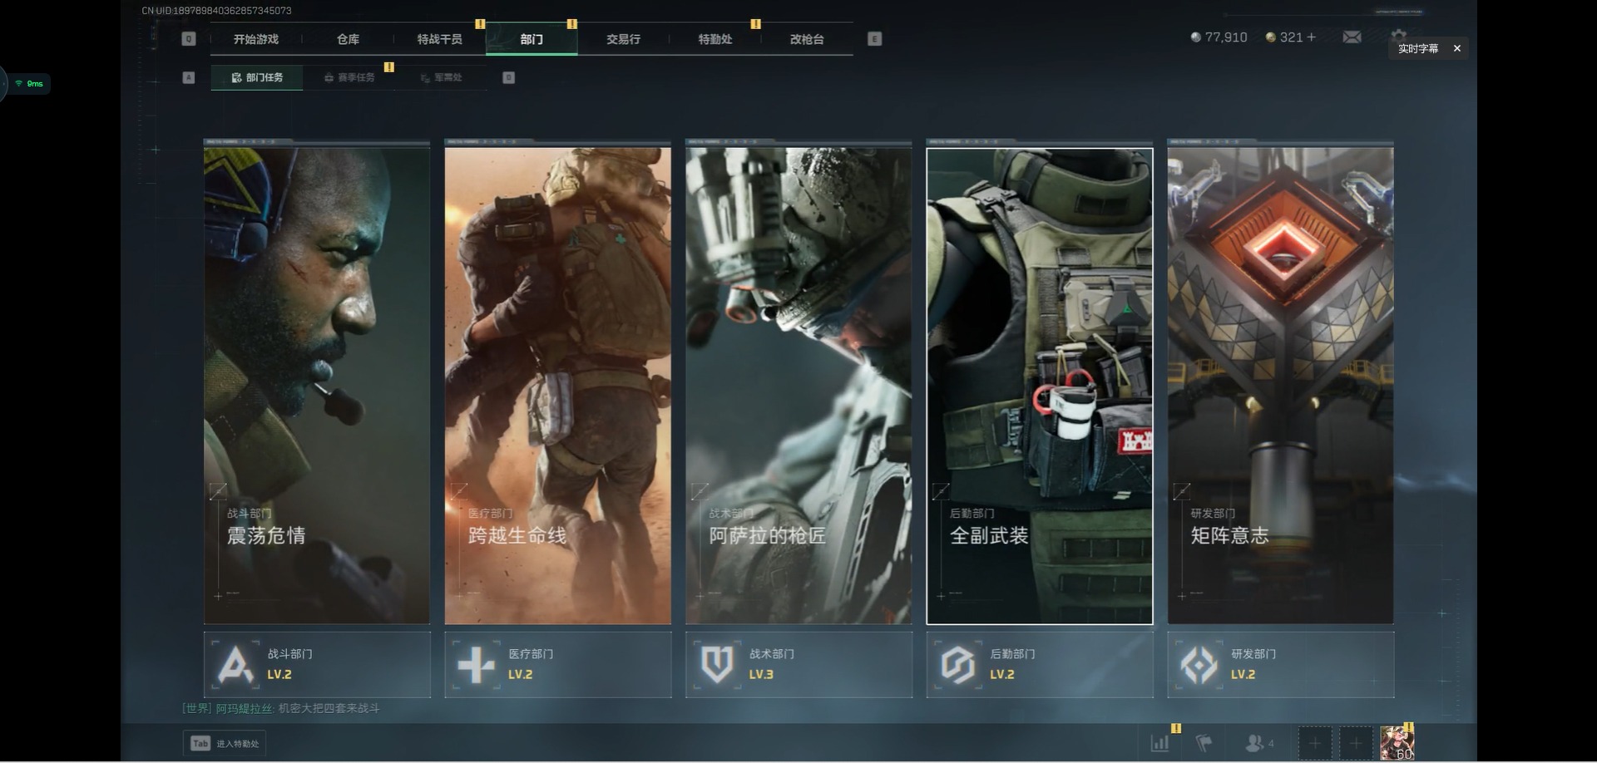Click the right empty squad invite slot
Viewport: 1597px width, 763px height.
click(x=1356, y=743)
